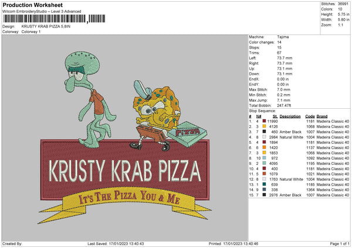Screen dimensions: 352x248
Task: Click code "1137" in stop row 6
Action: coord(310,147)
